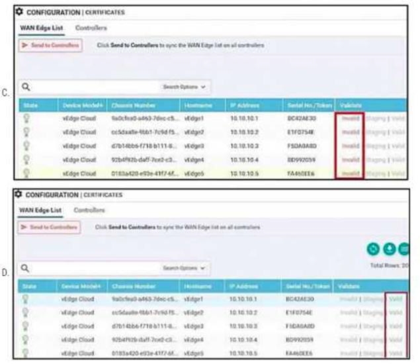Select WAN Edge List tab in panel D
Image resolution: width=420 pixels, height=364 pixels.
[x=40, y=210]
